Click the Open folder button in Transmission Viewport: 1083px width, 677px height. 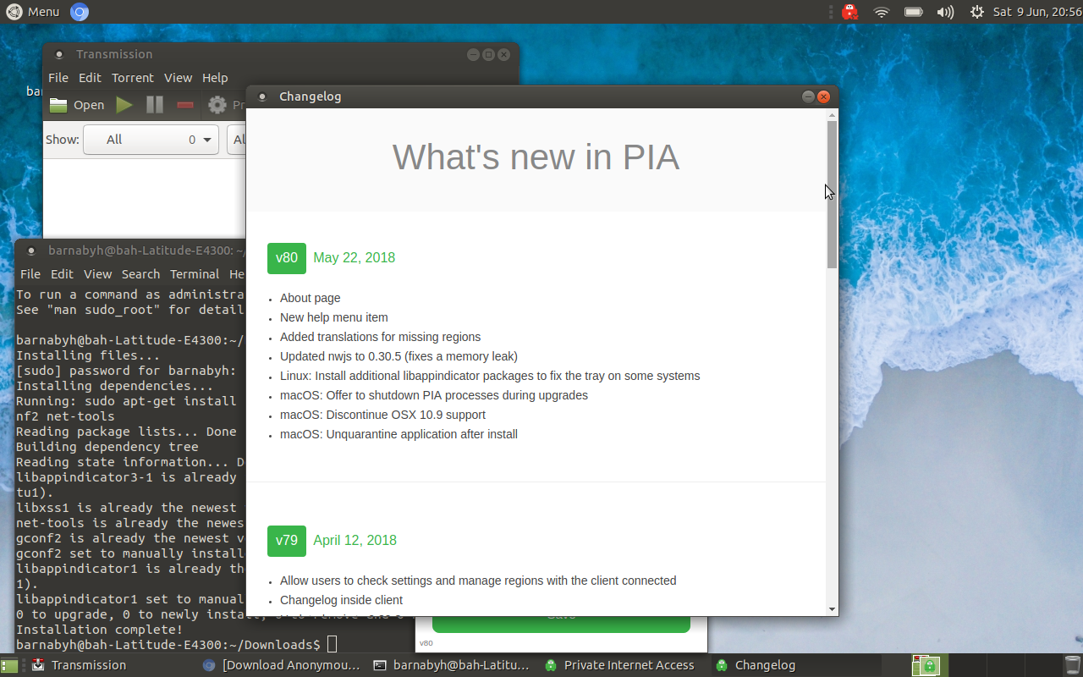(77, 105)
